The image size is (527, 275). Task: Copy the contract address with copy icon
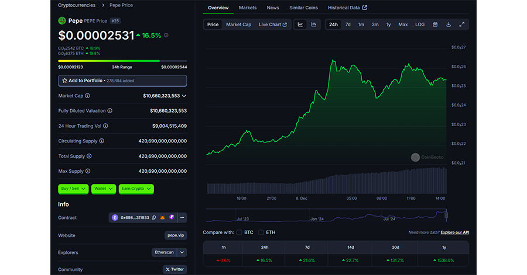pyautogui.click(x=154, y=218)
